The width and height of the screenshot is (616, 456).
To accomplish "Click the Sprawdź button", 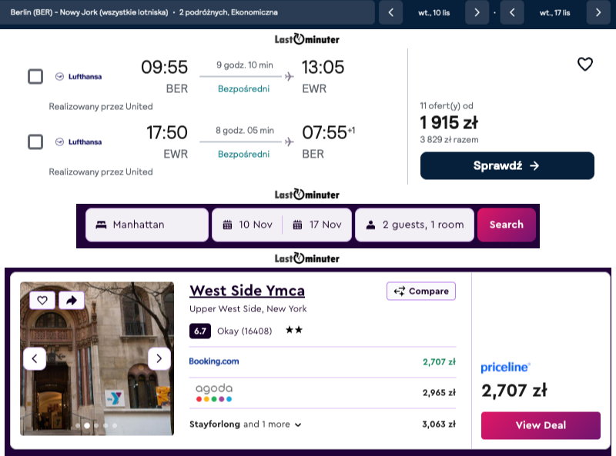I will (x=507, y=165).
